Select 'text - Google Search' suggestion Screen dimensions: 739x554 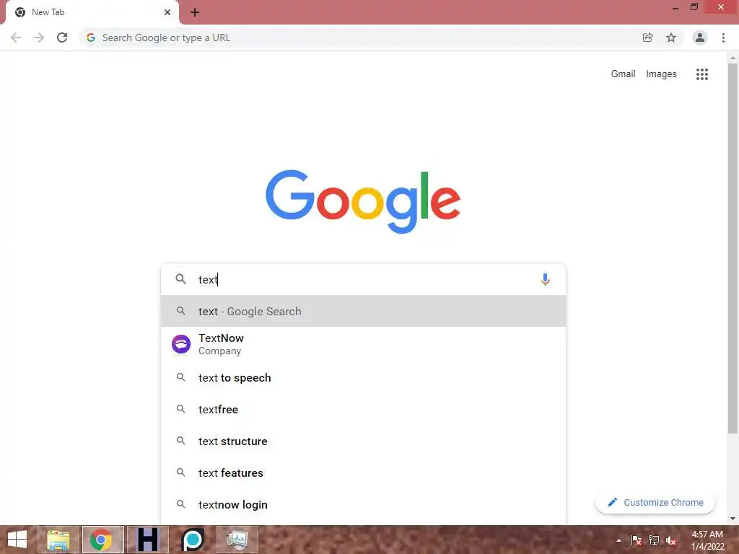363,312
